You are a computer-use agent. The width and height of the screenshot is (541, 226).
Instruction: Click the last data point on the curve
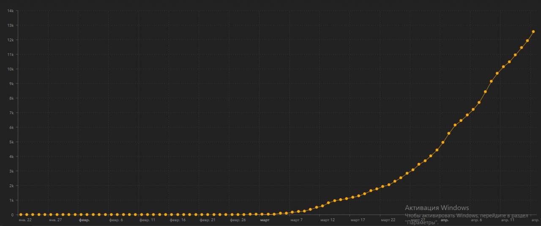533,32
